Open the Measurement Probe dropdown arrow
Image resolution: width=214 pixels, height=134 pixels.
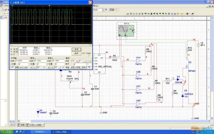pyautogui.click(x=184, y=14)
